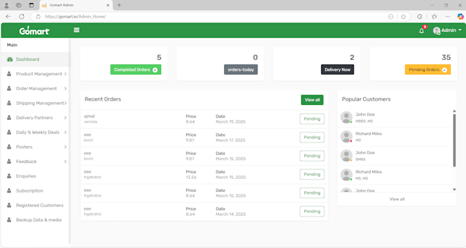Select customer John Doe MBBS, MD
This screenshot has width=466, height=248.
click(395, 118)
